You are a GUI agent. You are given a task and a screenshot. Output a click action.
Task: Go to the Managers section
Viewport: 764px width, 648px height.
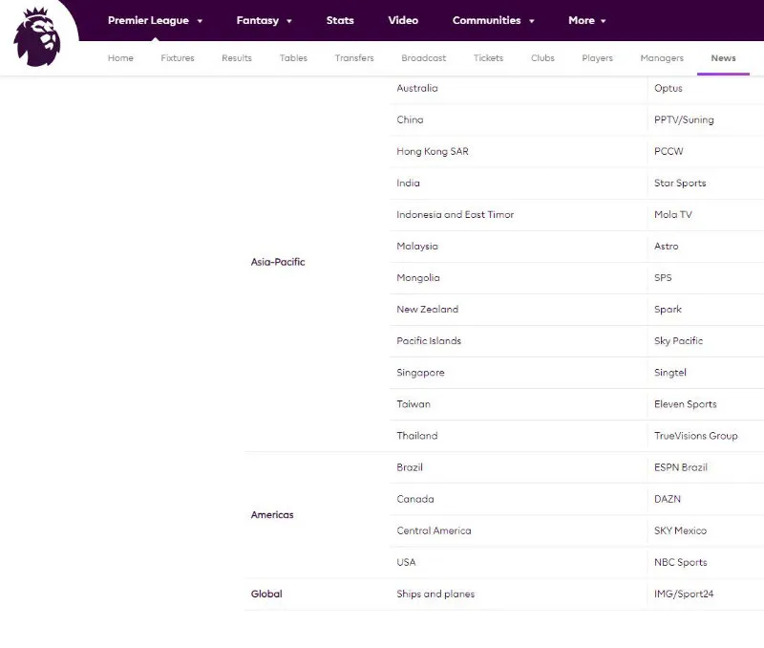(661, 57)
